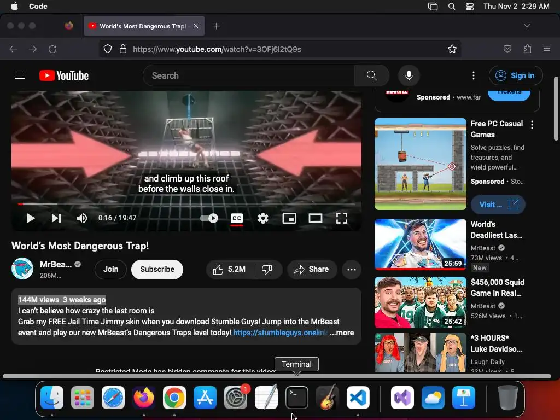Screen dimensions: 560x420
Task: Open Control Center in menu bar
Action: 470,6
